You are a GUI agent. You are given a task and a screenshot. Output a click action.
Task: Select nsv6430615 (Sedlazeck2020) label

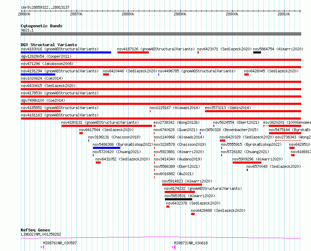click(48, 86)
